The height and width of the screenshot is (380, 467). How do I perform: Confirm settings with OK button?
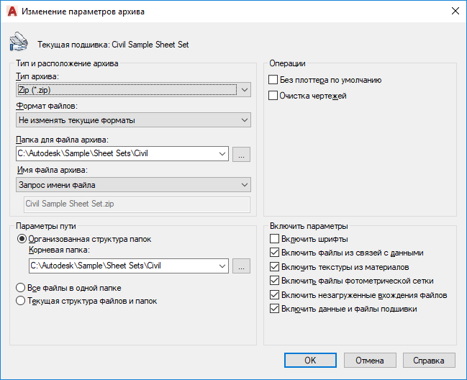click(x=310, y=360)
